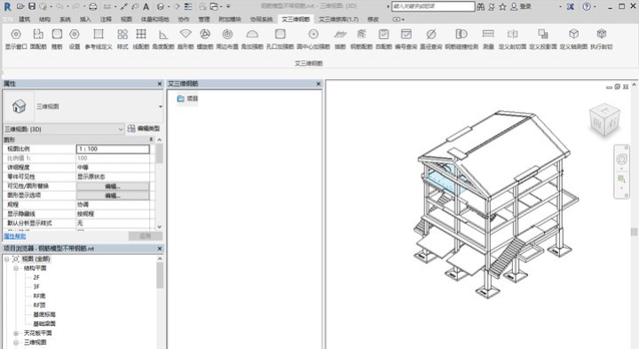
Task: Open the 样式 style tool
Action: coord(122,39)
